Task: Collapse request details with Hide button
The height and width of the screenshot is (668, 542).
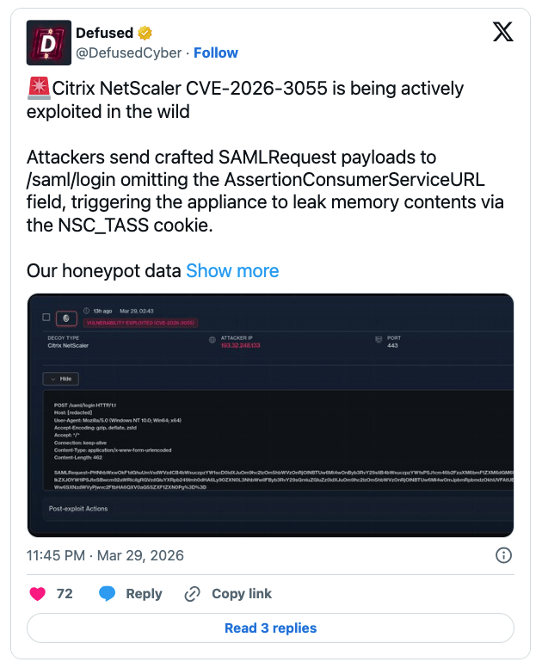Action: pyautogui.click(x=61, y=378)
